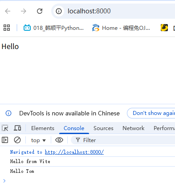Click the Hello text on the page

pyautogui.click(x=10, y=46)
